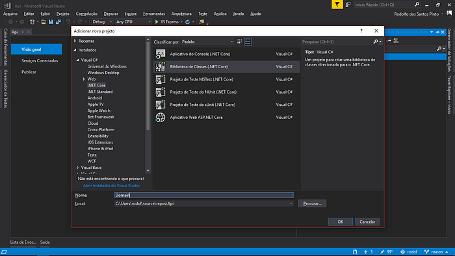Select .NET Standard in category tree
This screenshot has width=455, height=256.
point(100,92)
